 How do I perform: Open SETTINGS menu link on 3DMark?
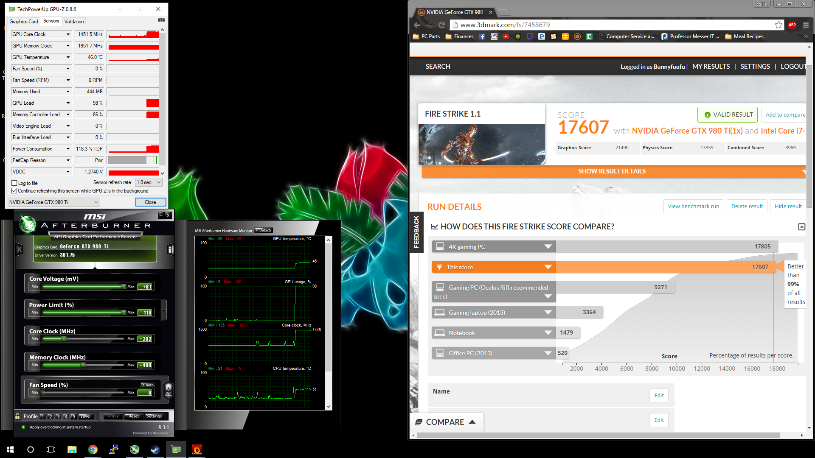(755, 67)
